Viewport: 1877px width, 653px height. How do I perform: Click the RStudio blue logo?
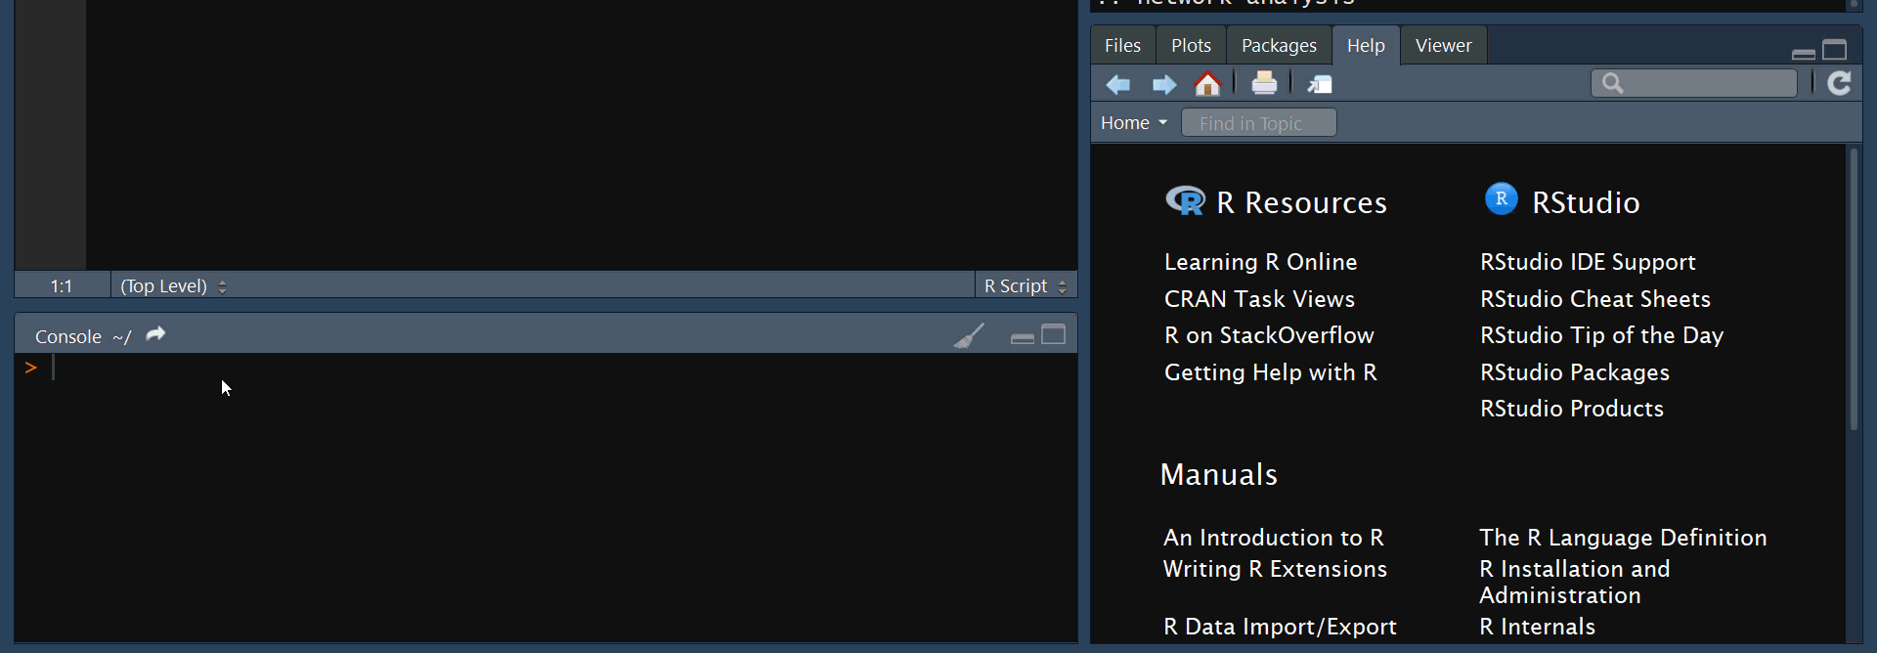tap(1502, 198)
